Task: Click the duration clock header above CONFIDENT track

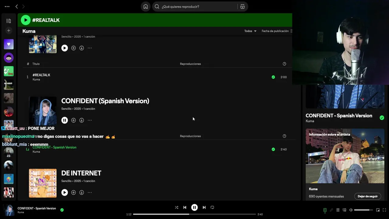Action: coord(284,136)
